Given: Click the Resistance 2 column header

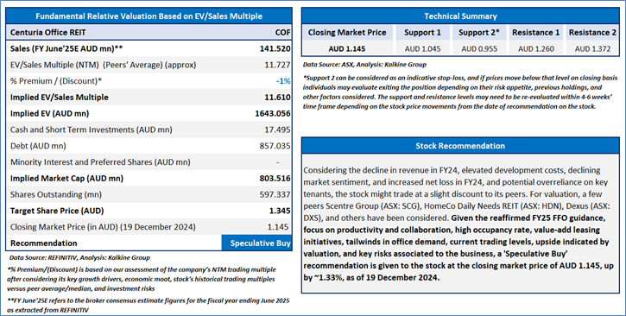Looking at the screenshot, I should (x=592, y=33).
